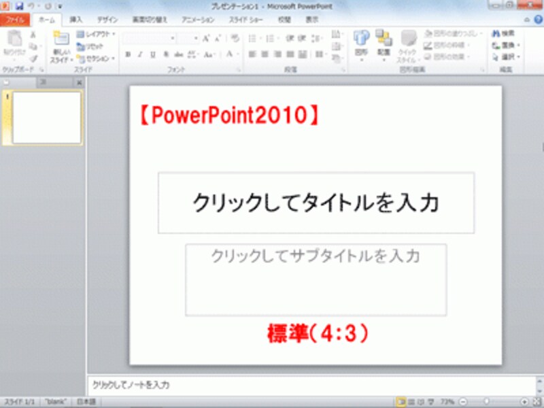544x408 pixels.
Task: Click the 検索 (Find) button
Action: (503, 33)
